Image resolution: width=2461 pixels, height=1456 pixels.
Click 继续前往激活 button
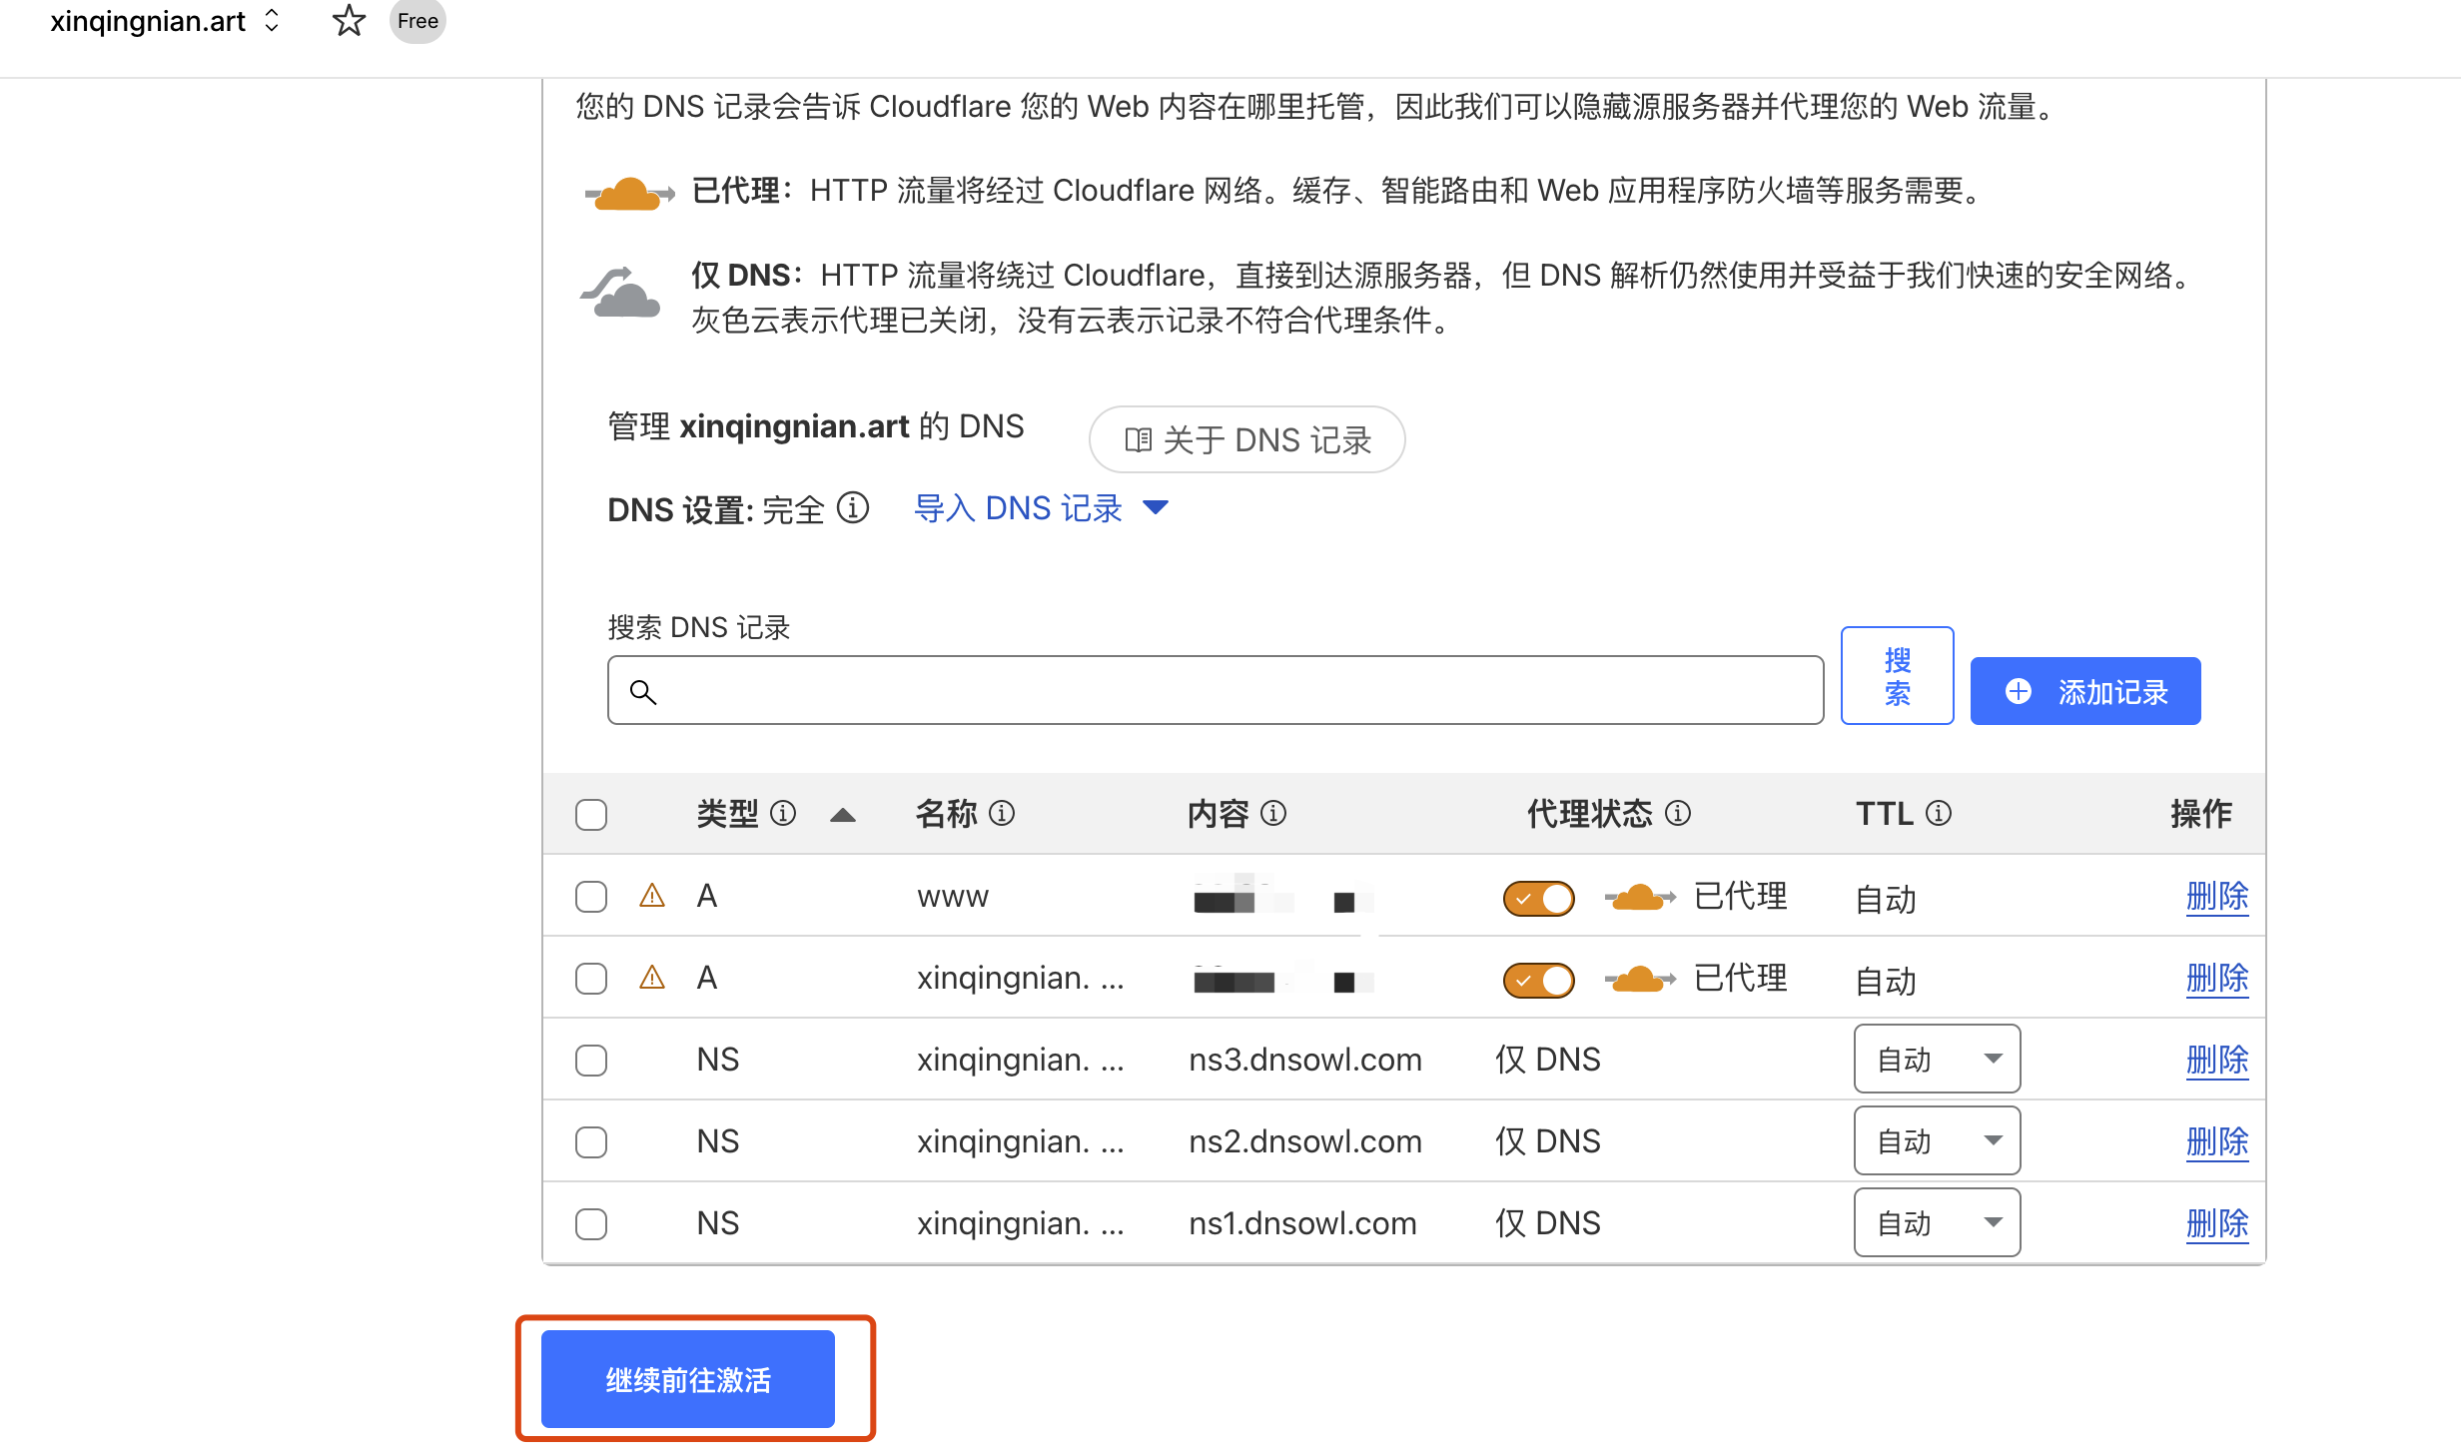tap(688, 1379)
